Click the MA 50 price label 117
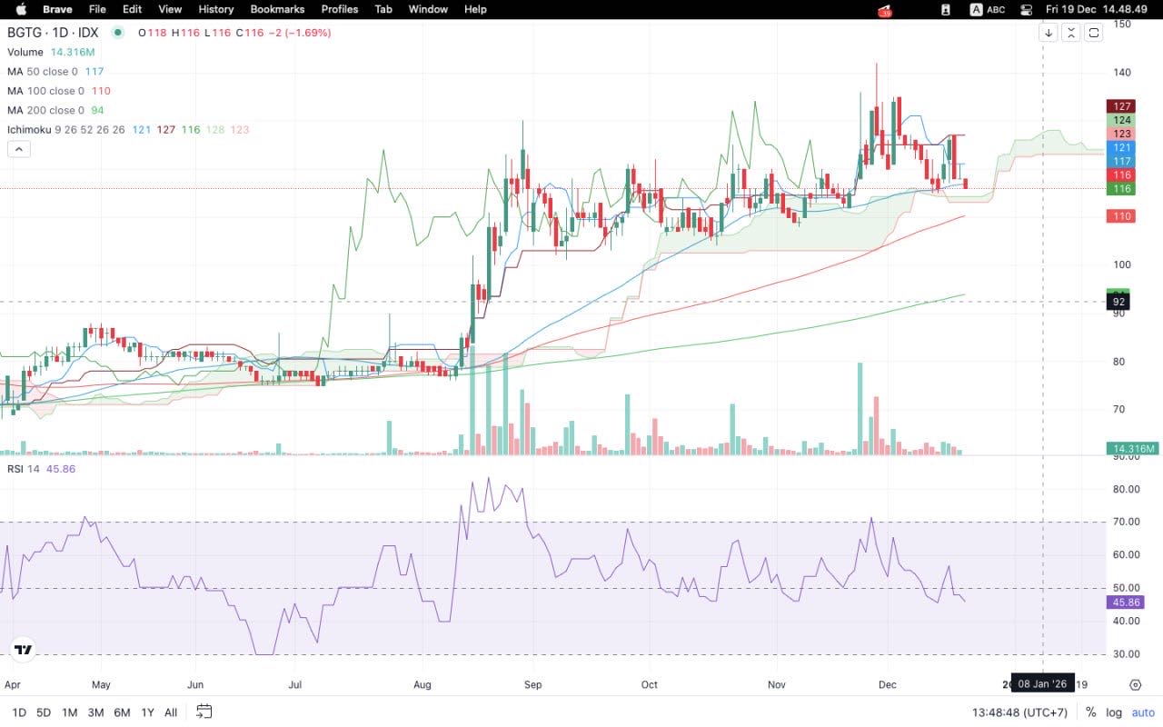The image size is (1163, 727). tap(1121, 161)
